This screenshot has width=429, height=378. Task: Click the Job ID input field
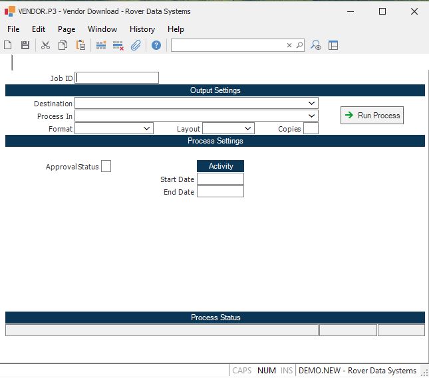pyautogui.click(x=117, y=78)
